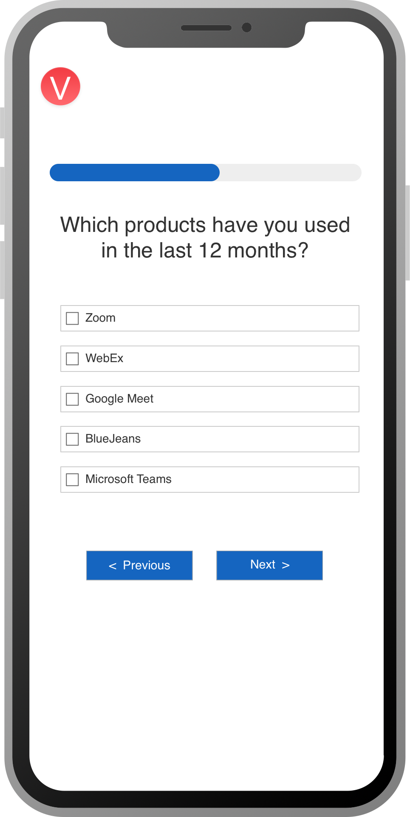Click the right arrow on Next button
Image resolution: width=410 pixels, height=817 pixels.
coord(286,565)
